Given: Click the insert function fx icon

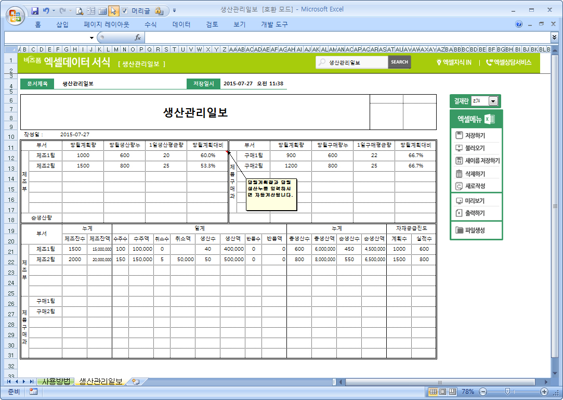Looking at the screenshot, I should tap(138, 37).
